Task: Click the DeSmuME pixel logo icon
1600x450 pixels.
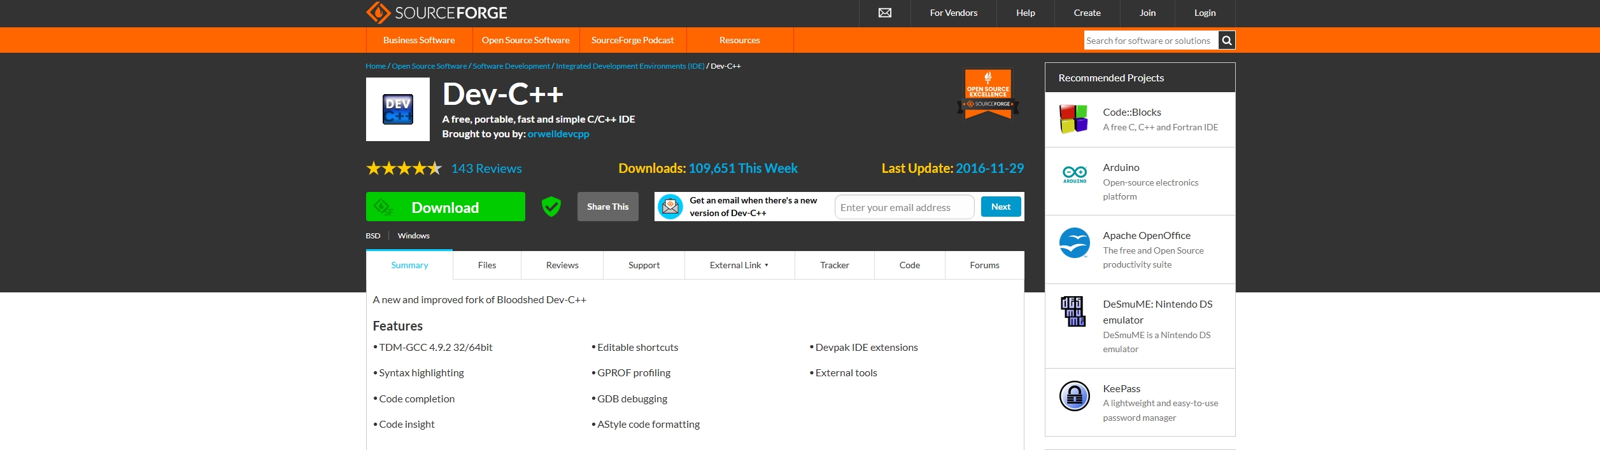Action: [x=1073, y=311]
